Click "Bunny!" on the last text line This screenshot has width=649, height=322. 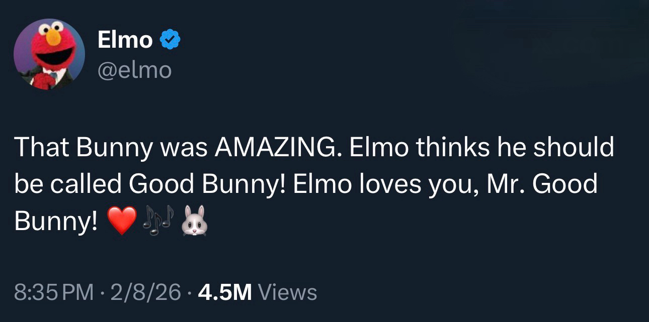[x=56, y=222]
